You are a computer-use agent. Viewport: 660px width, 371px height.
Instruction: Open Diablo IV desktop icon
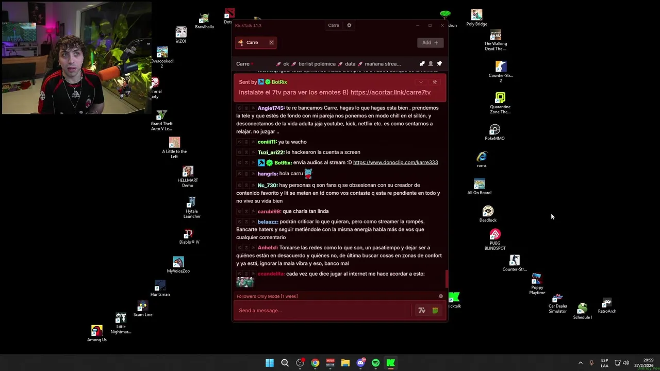pos(189,237)
